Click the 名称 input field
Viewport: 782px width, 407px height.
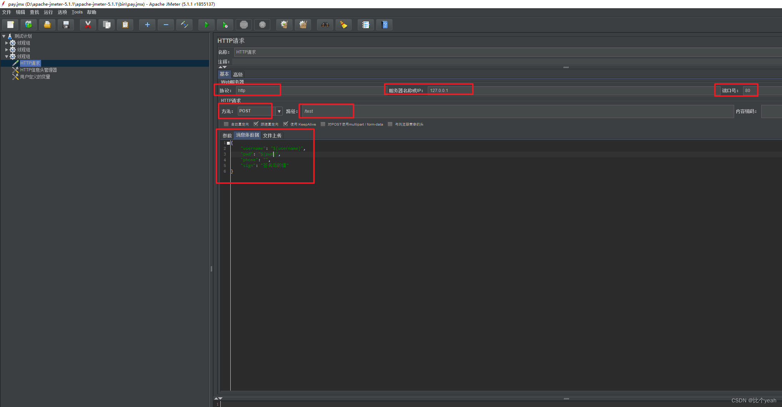(x=508, y=52)
